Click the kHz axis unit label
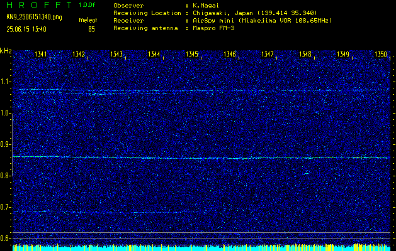396x251 pixels. tap(6, 51)
